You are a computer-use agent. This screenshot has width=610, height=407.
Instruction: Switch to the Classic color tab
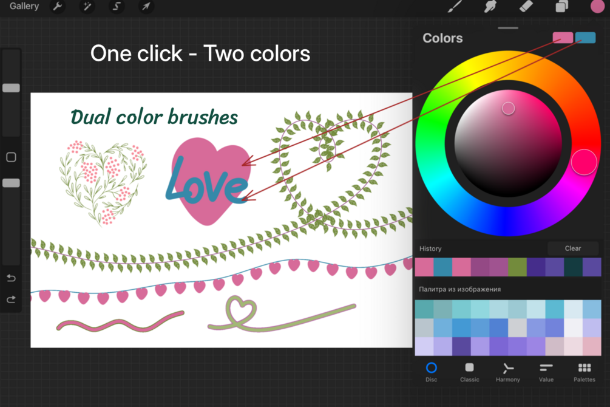(470, 373)
